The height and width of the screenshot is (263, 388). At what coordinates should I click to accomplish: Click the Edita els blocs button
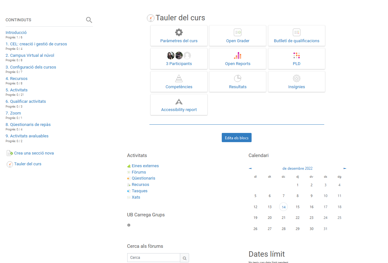pos(236,138)
